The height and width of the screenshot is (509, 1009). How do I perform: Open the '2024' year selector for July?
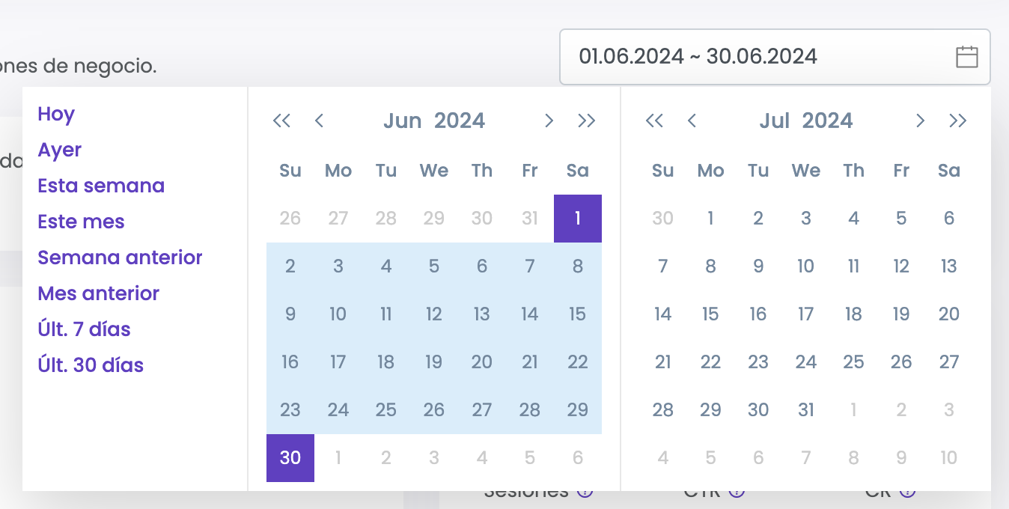tap(827, 121)
